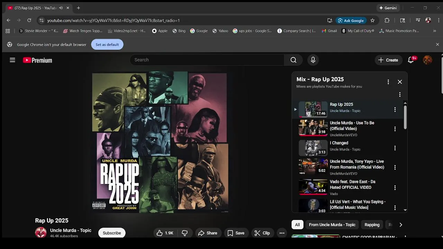This screenshot has width=443, height=249.
Task: Open Uncle Murda channel avatar
Action: (41, 232)
